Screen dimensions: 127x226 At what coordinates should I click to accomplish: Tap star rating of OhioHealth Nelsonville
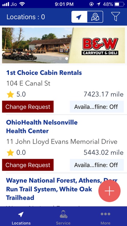coord(16,153)
